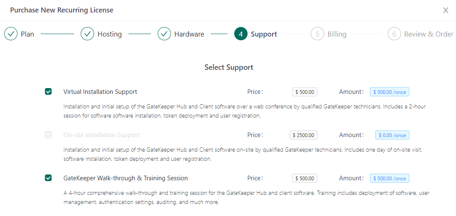Image resolution: width=456 pixels, height=216 pixels.
Task: Click the Hosting step checkmark icon
Action: (x=87, y=34)
